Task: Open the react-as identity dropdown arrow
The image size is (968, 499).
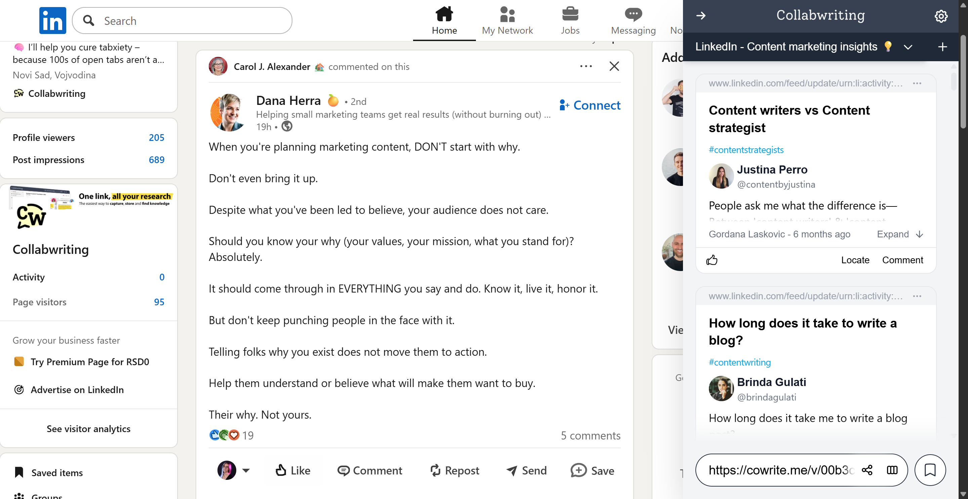Action: tap(246, 470)
